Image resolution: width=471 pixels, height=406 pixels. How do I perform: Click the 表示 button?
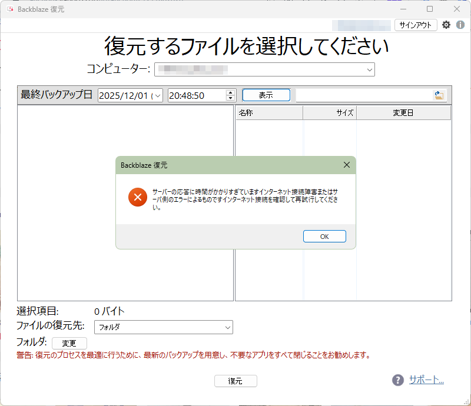click(266, 95)
